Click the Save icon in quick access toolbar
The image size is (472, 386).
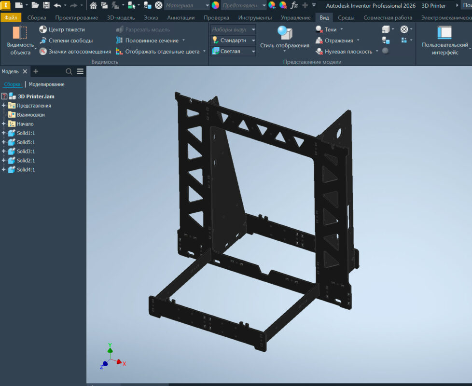click(46, 5)
